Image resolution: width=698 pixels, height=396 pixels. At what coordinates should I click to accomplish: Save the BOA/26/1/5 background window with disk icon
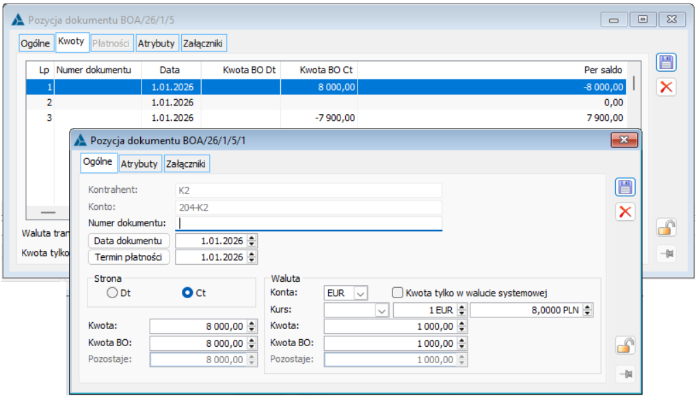click(x=666, y=62)
